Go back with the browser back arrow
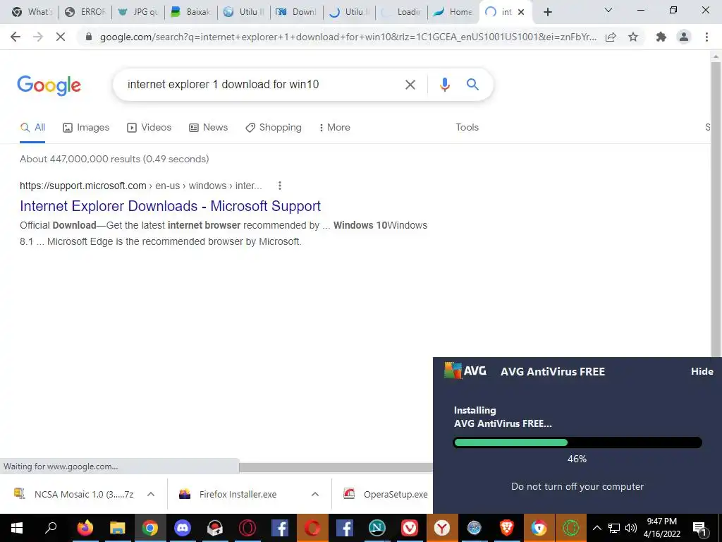 click(16, 37)
